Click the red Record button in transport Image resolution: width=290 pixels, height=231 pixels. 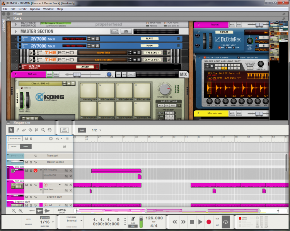(x=209, y=222)
